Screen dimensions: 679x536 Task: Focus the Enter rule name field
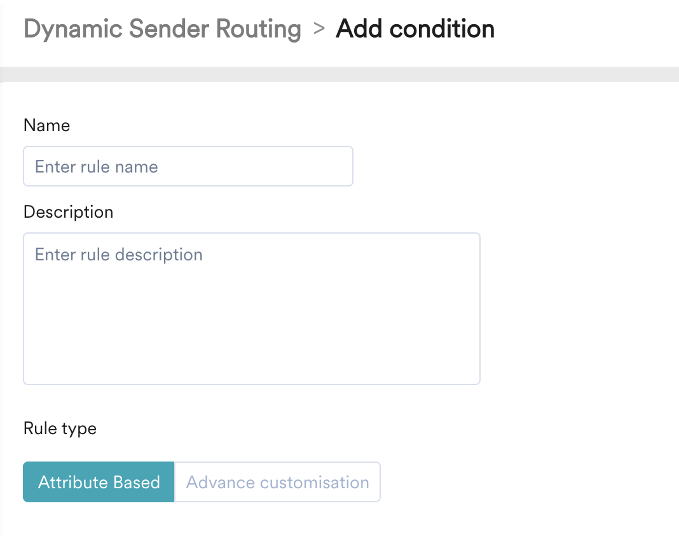point(188,166)
